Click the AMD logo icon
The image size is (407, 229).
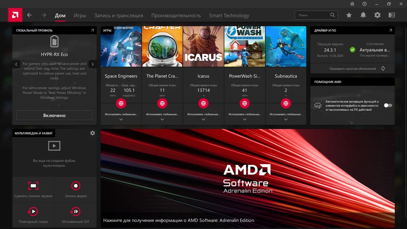point(15,15)
